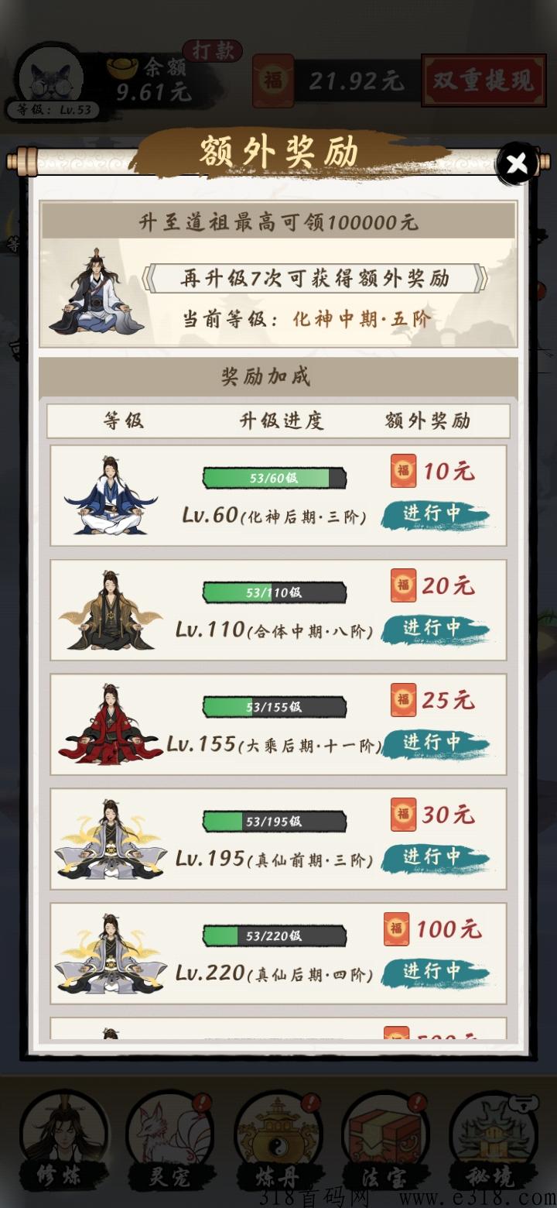Open the 灵宠 spirit pet tab

[170, 1138]
